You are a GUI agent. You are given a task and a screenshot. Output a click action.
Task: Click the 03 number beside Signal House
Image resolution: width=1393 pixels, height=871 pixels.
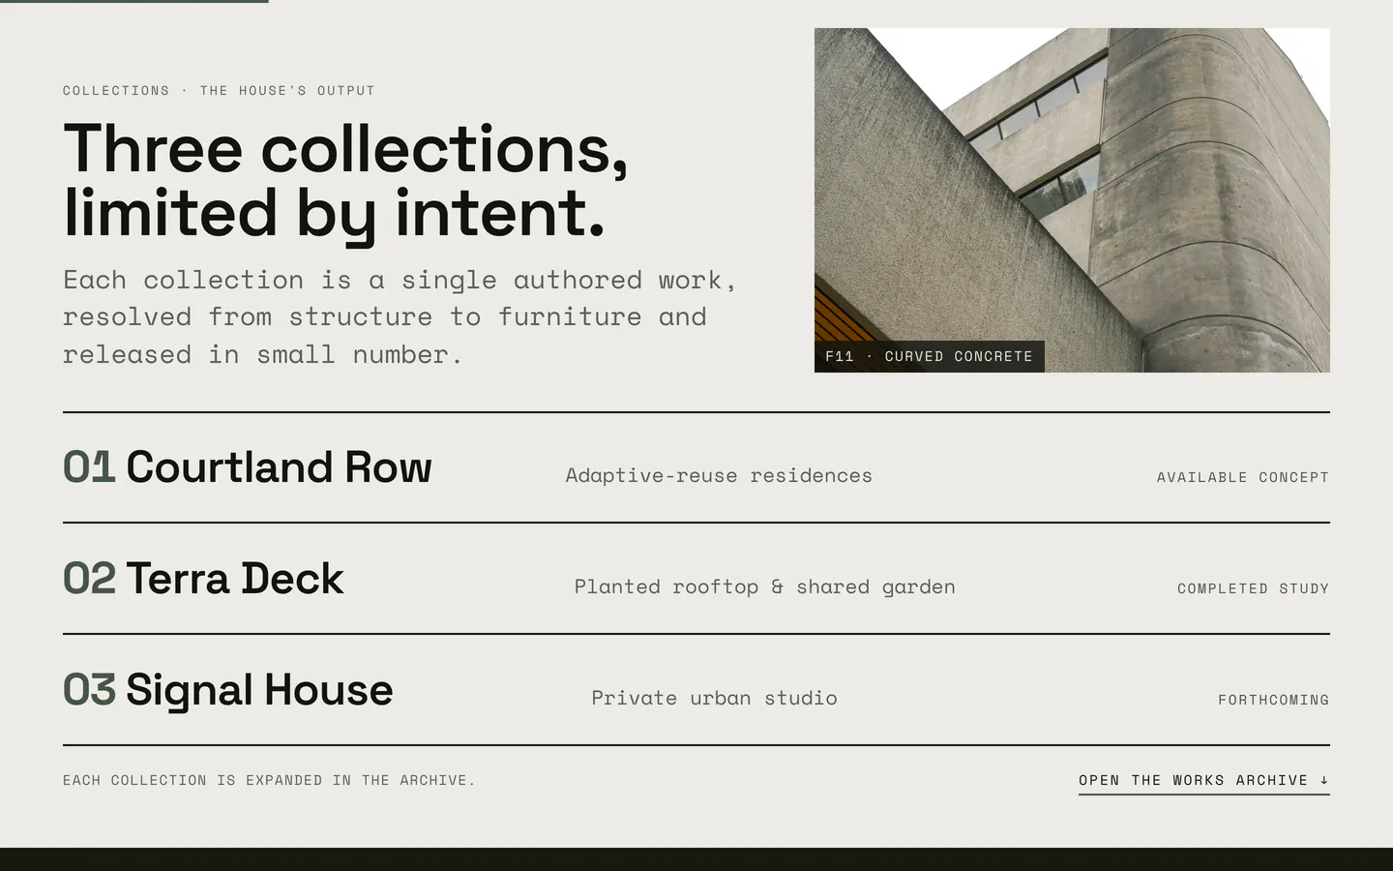[x=89, y=690]
